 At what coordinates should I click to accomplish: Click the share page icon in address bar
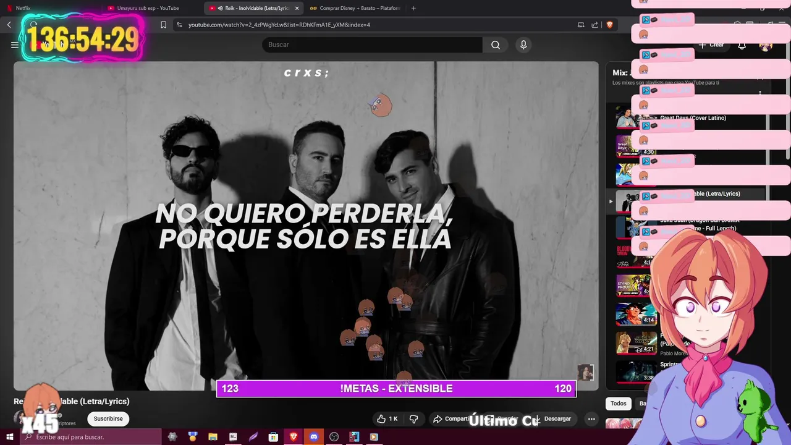594,25
